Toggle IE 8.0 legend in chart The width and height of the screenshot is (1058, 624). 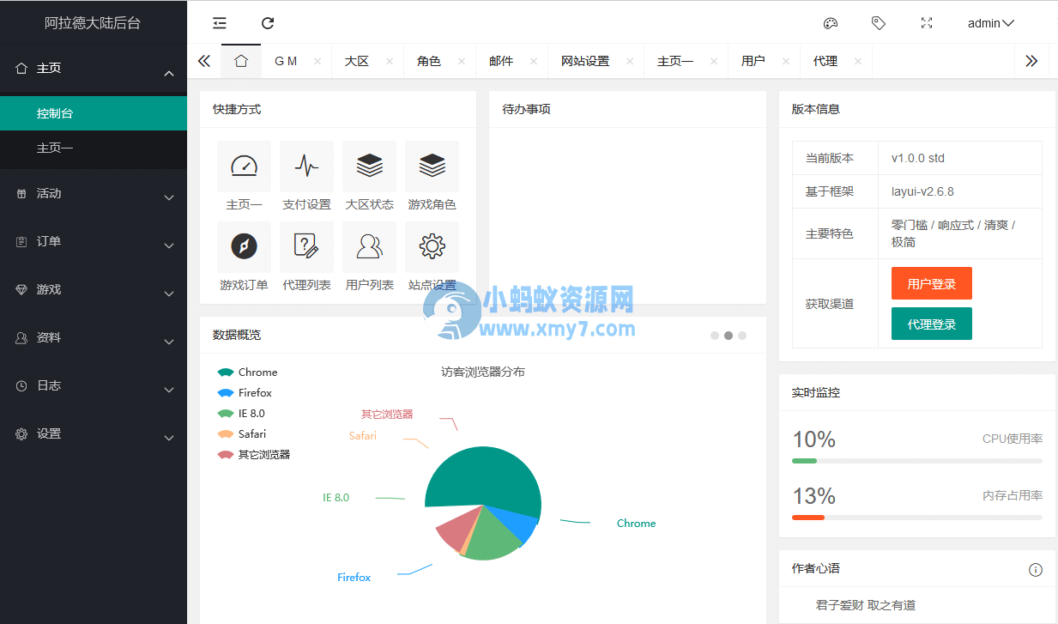[242, 414]
